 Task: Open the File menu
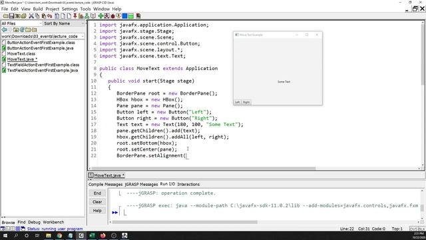click(5, 9)
